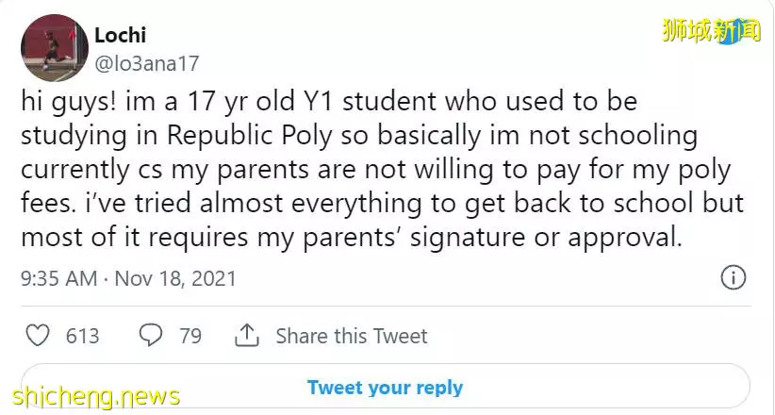Click the yellow Chinese watermark logo
The width and height of the screenshot is (775, 415).
(711, 31)
